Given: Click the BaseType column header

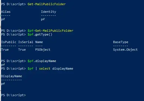Looking at the screenshot, I should pyautogui.click(x=121, y=42).
